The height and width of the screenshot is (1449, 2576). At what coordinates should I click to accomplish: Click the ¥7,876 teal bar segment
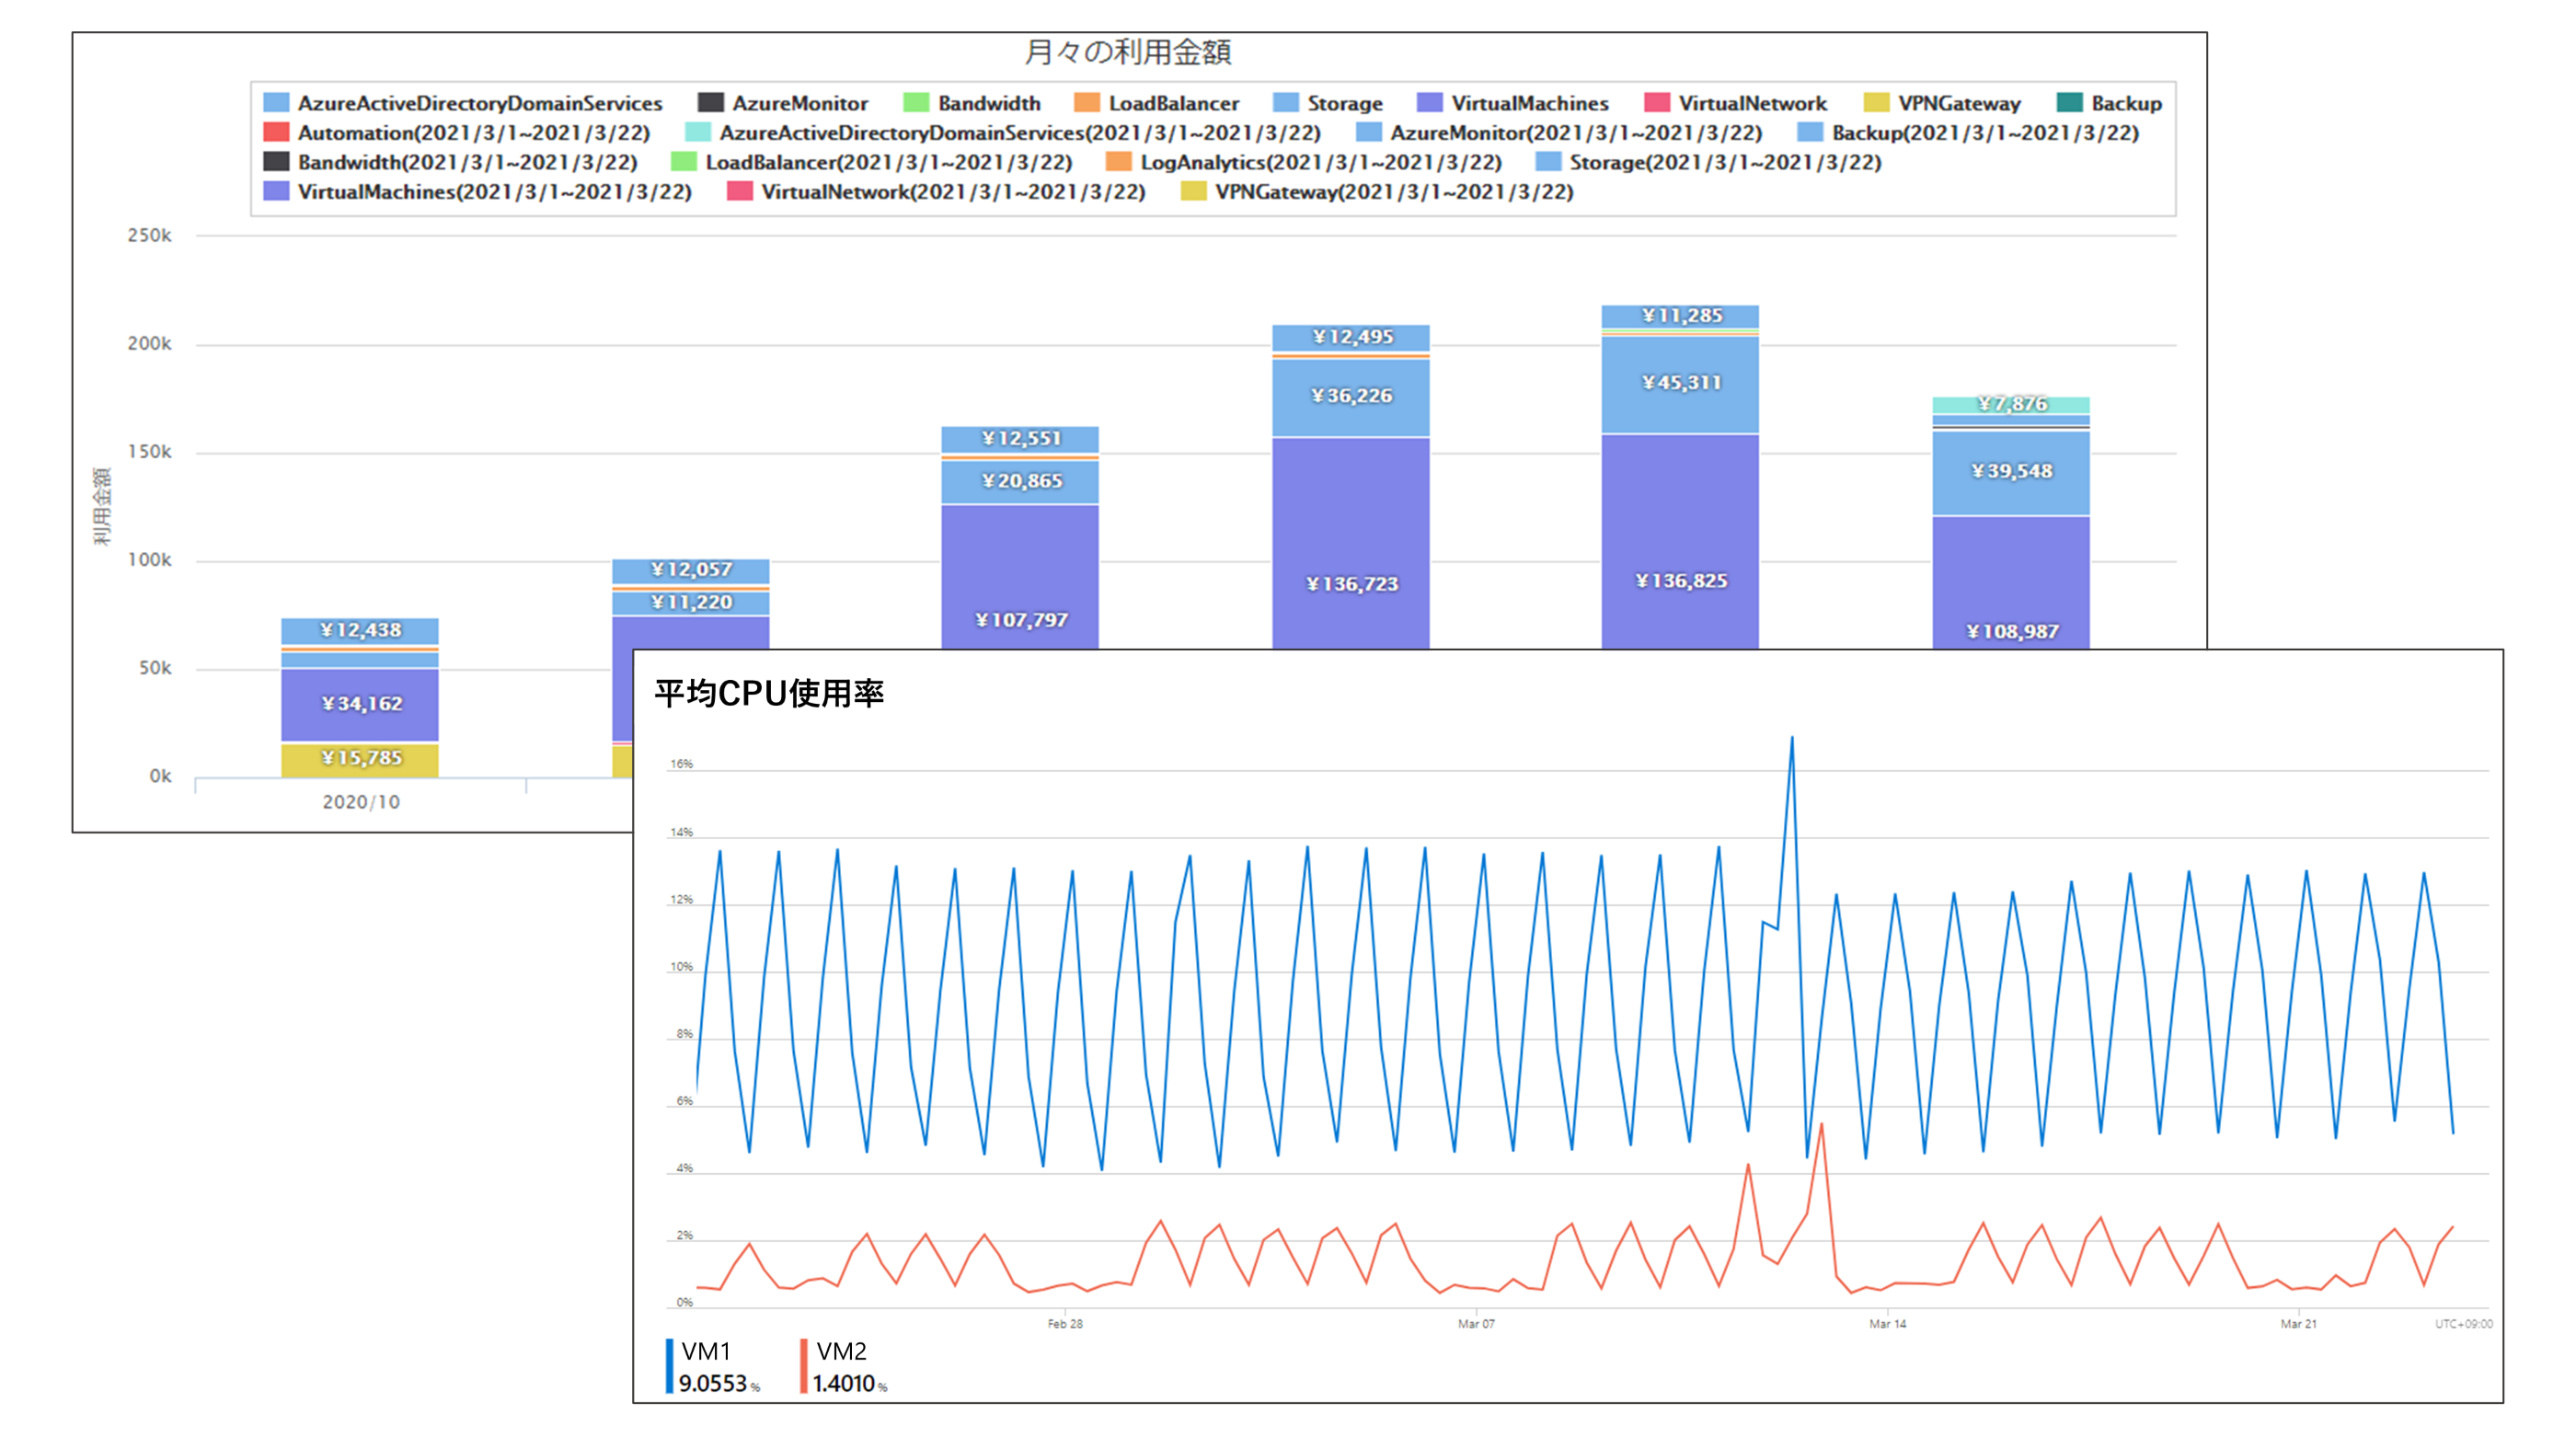coord(2011,404)
